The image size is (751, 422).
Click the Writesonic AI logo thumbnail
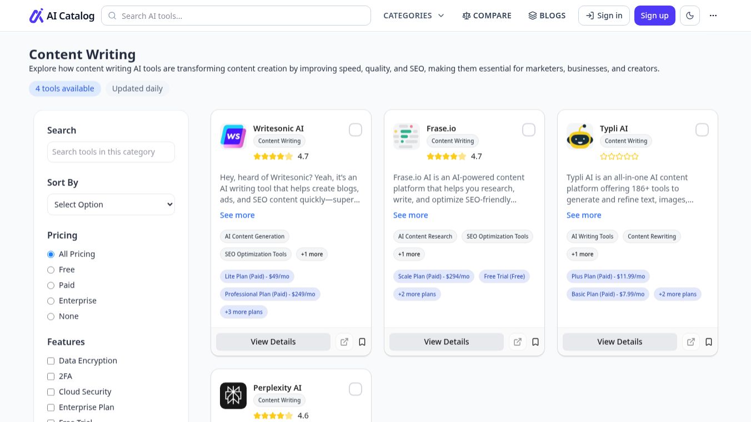(233, 137)
